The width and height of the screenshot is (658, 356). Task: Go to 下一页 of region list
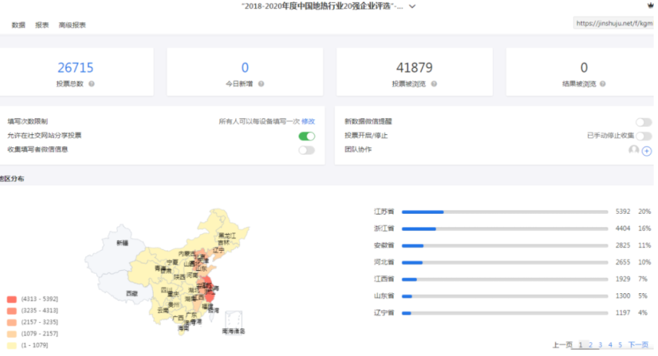(638, 345)
